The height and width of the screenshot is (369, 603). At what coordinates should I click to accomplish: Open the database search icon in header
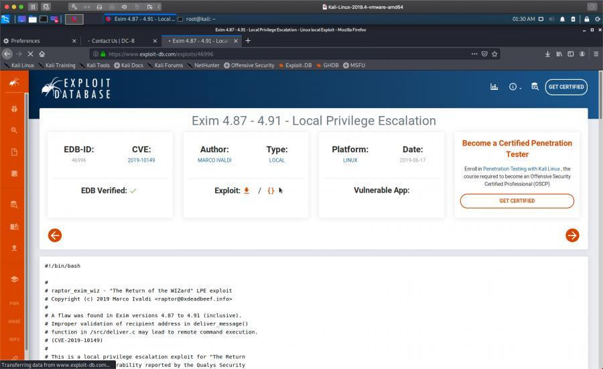[535, 87]
